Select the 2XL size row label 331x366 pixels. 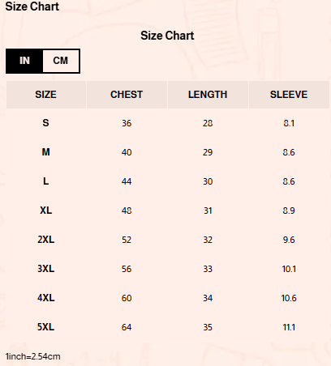coord(45,240)
